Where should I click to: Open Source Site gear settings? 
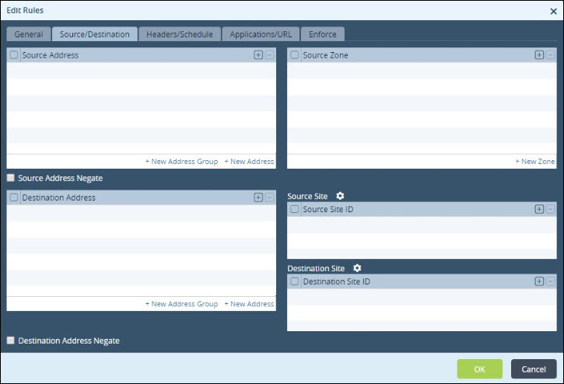(x=340, y=196)
